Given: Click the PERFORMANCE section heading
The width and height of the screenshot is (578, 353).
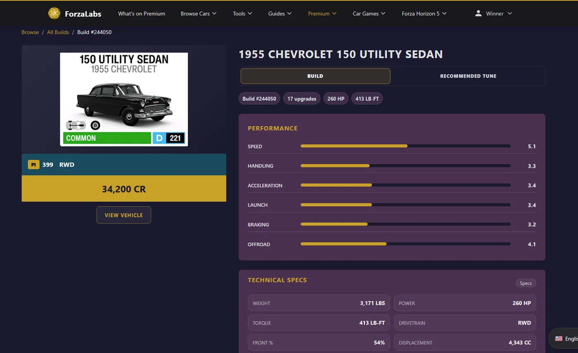Looking at the screenshot, I should pos(272,128).
